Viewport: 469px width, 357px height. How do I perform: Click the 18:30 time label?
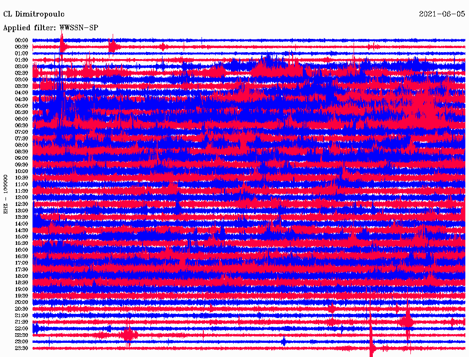point(22,282)
